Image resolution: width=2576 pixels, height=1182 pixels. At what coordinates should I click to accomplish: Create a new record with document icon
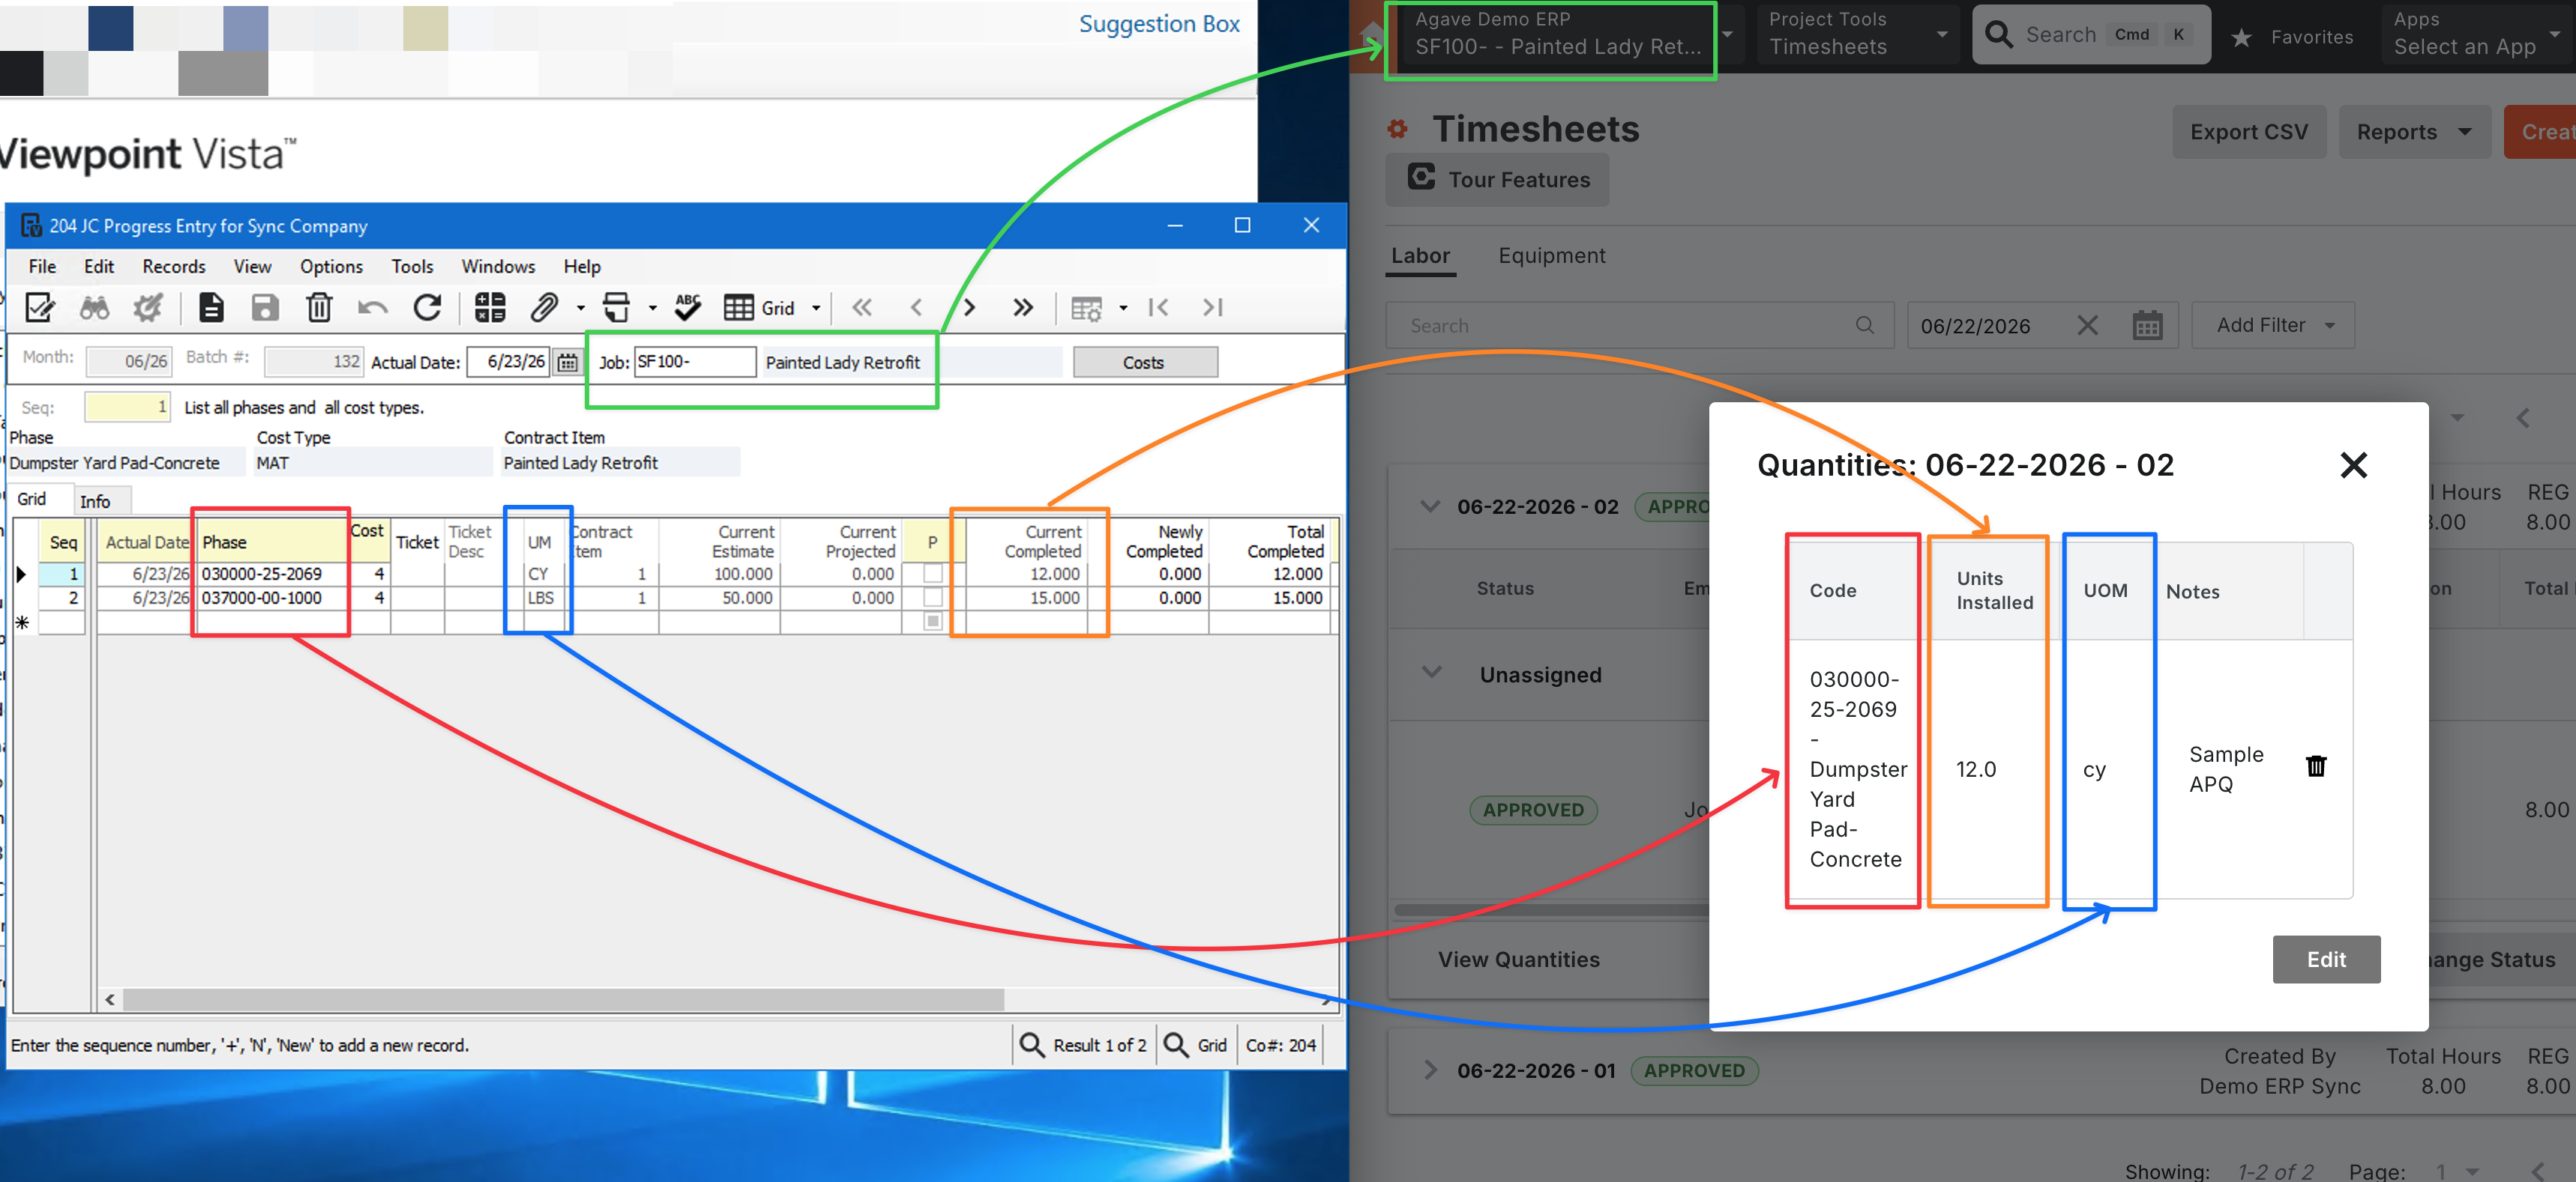211,307
